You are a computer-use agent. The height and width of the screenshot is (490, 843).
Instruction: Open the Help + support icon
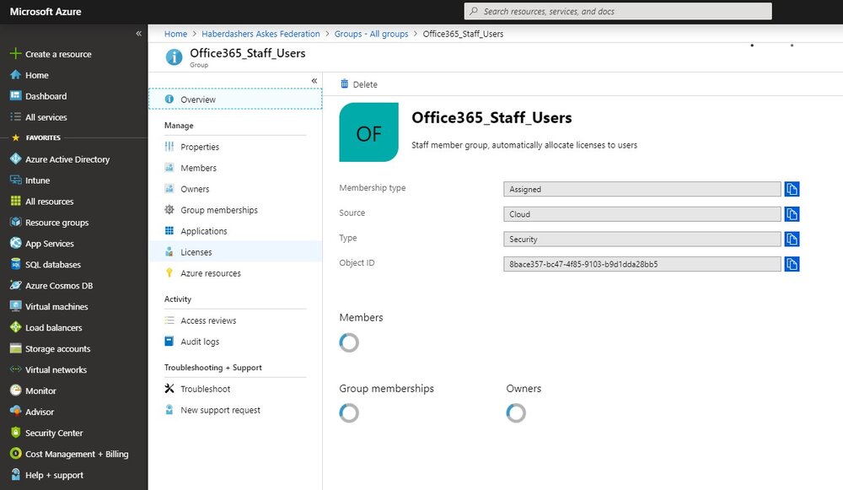tap(15, 475)
